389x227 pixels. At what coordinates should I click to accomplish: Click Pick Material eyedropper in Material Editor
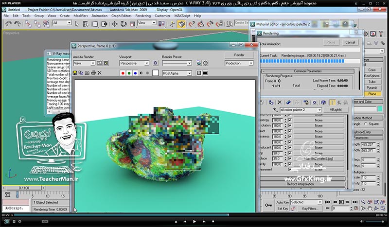click(275, 110)
